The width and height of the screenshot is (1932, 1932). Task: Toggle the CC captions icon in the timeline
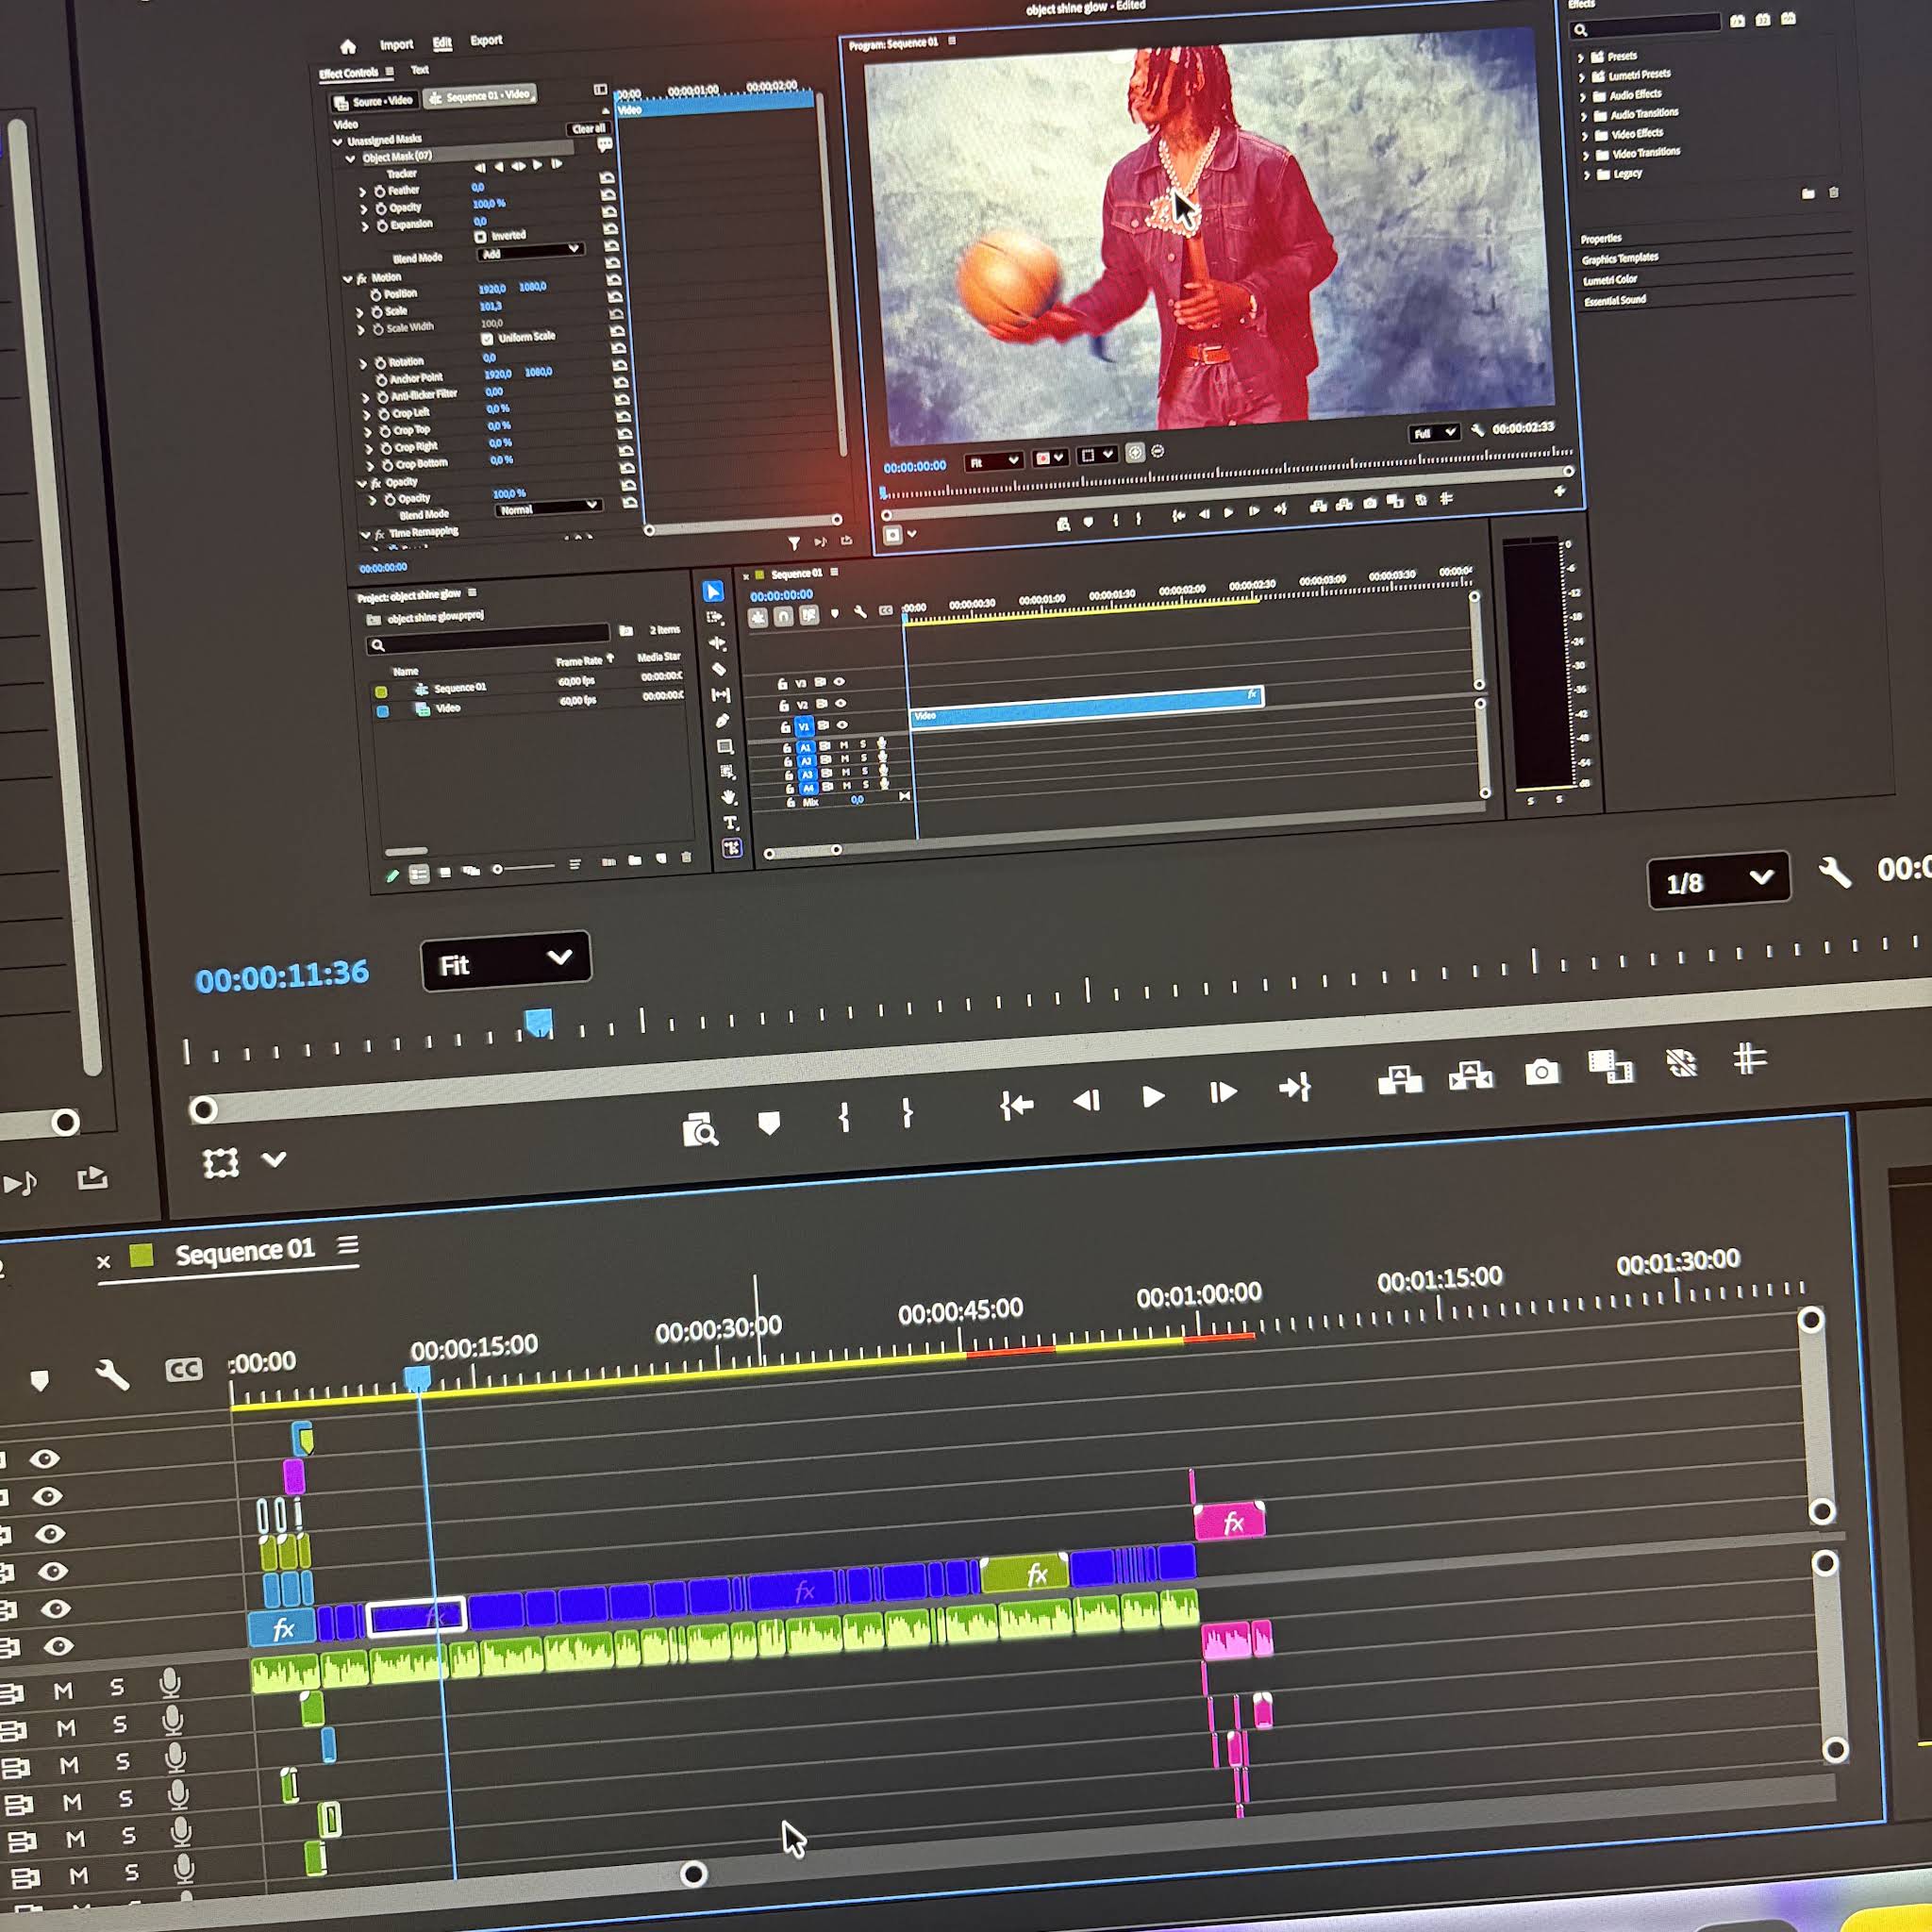184,1369
